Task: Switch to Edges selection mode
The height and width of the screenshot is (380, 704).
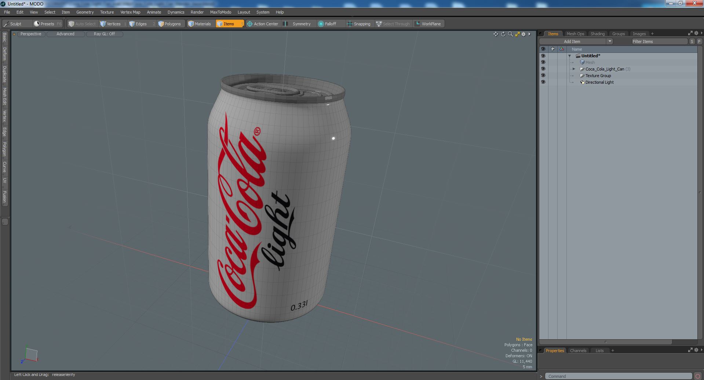Action: [141, 24]
